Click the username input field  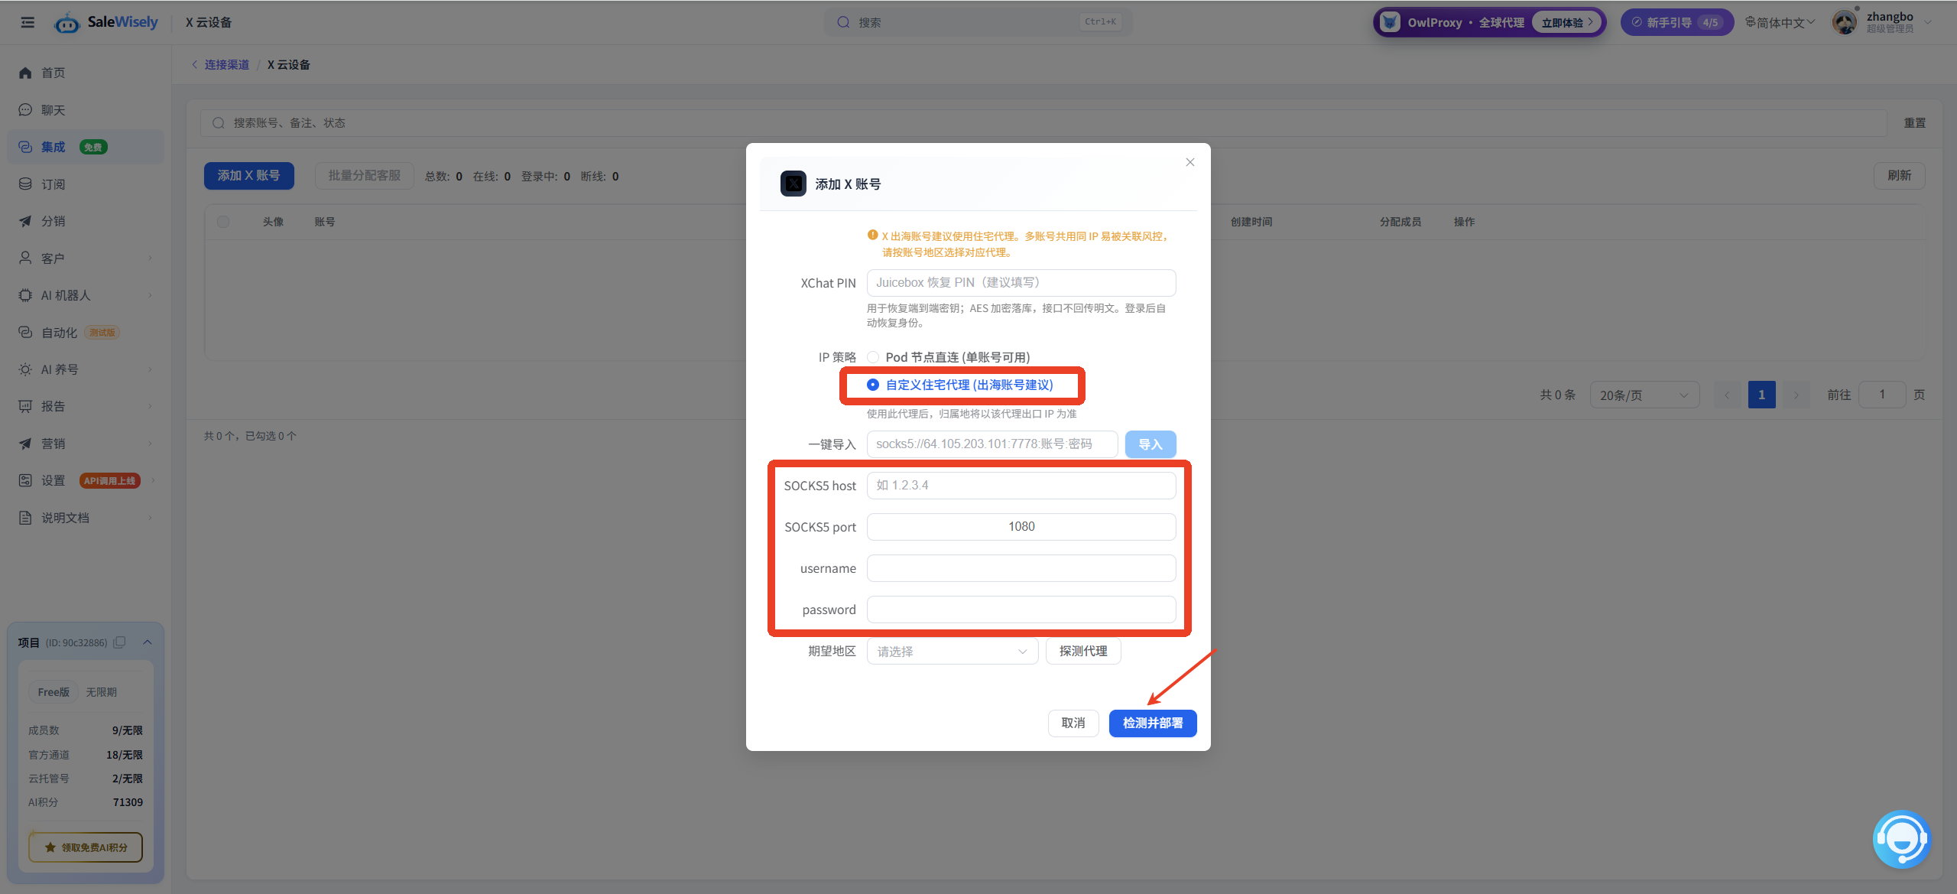click(x=1021, y=568)
